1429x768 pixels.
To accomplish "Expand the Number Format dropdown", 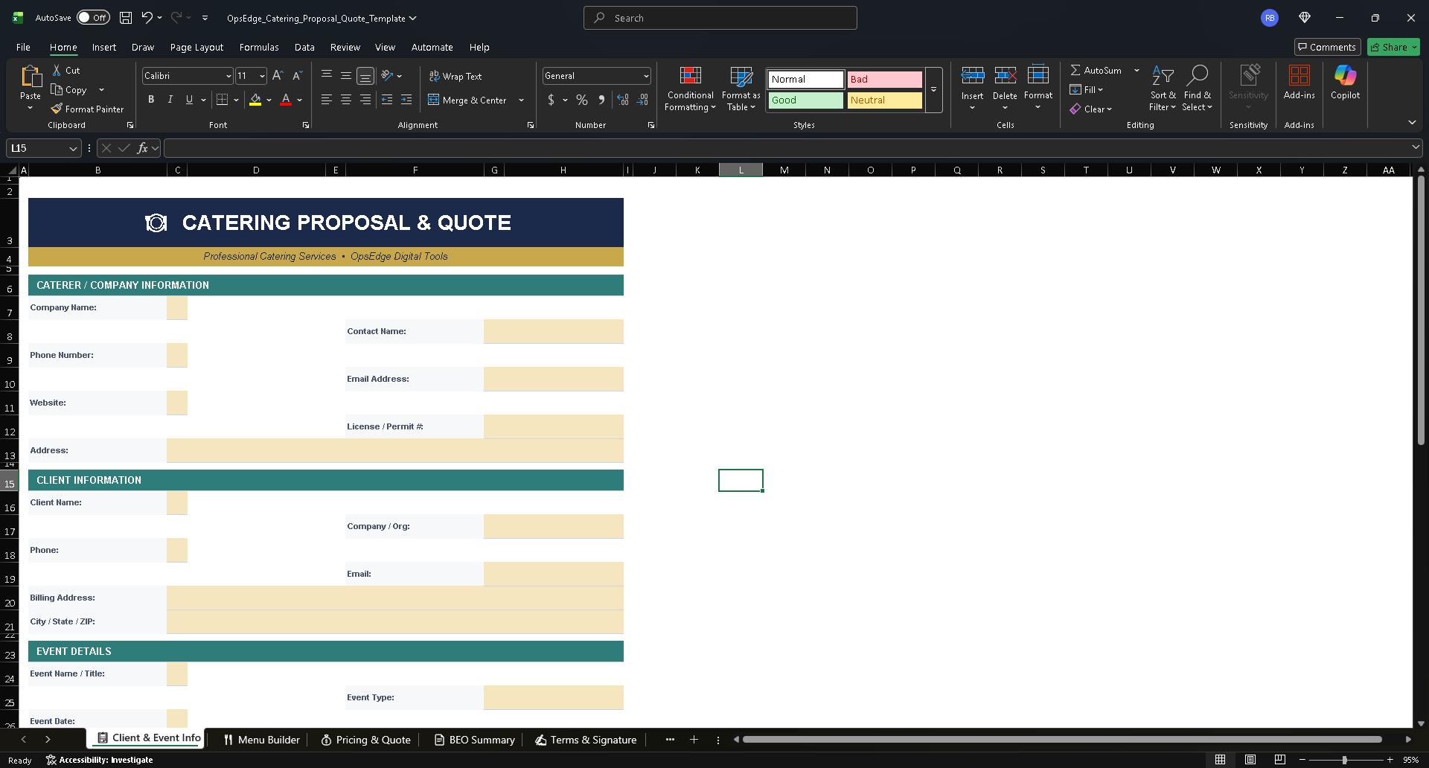I will pyautogui.click(x=645, y=76).
